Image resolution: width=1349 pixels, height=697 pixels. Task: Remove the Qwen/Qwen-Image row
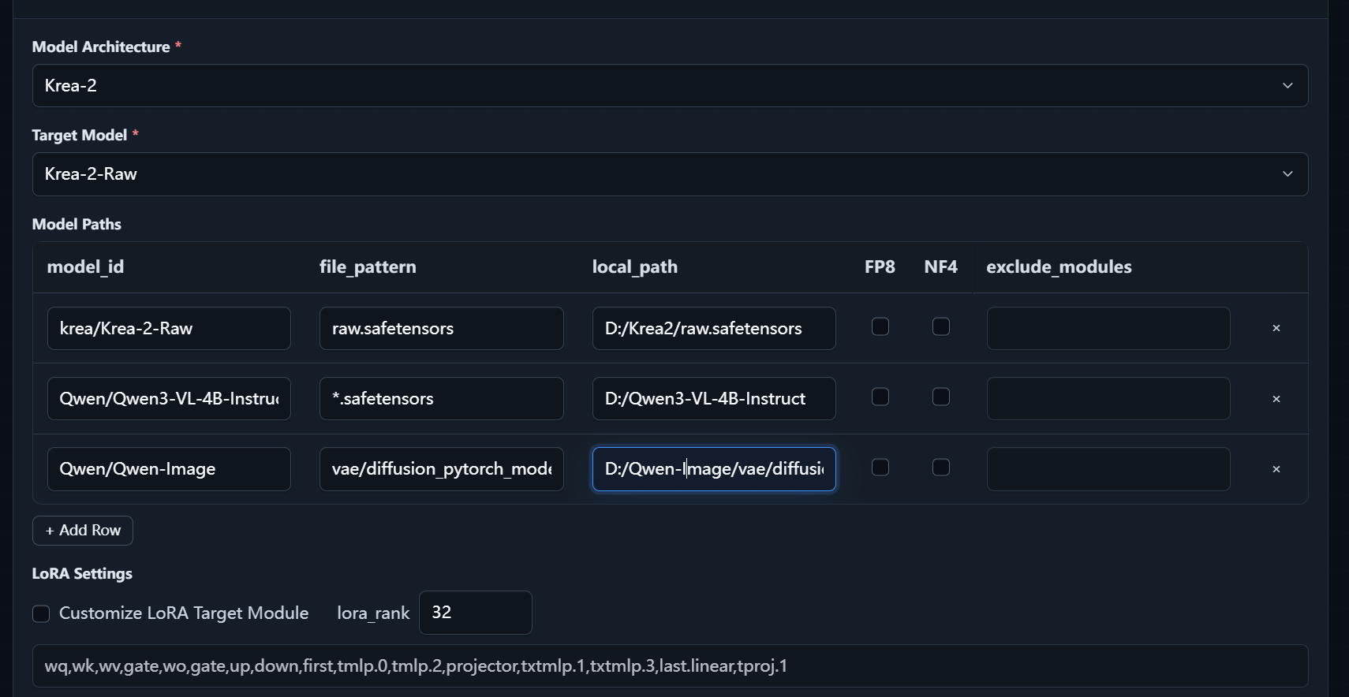click(x=1276, y=469)
